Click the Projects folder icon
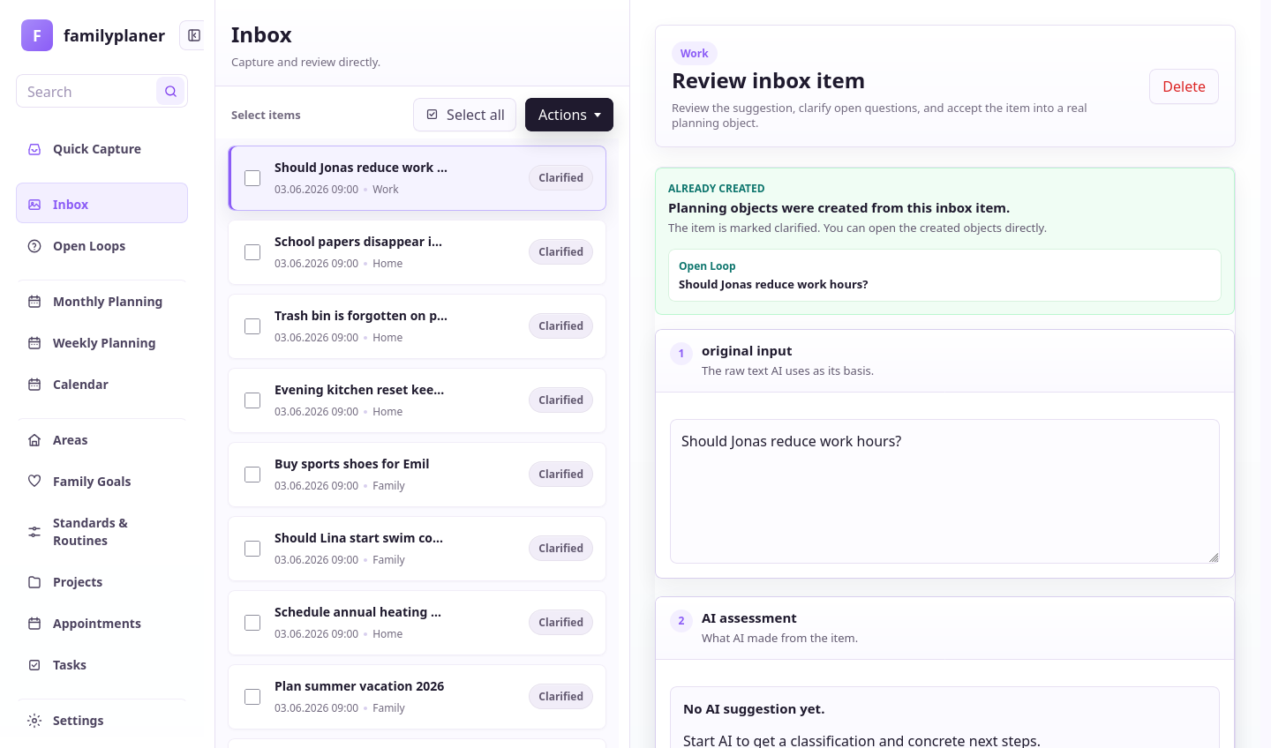 34,582
